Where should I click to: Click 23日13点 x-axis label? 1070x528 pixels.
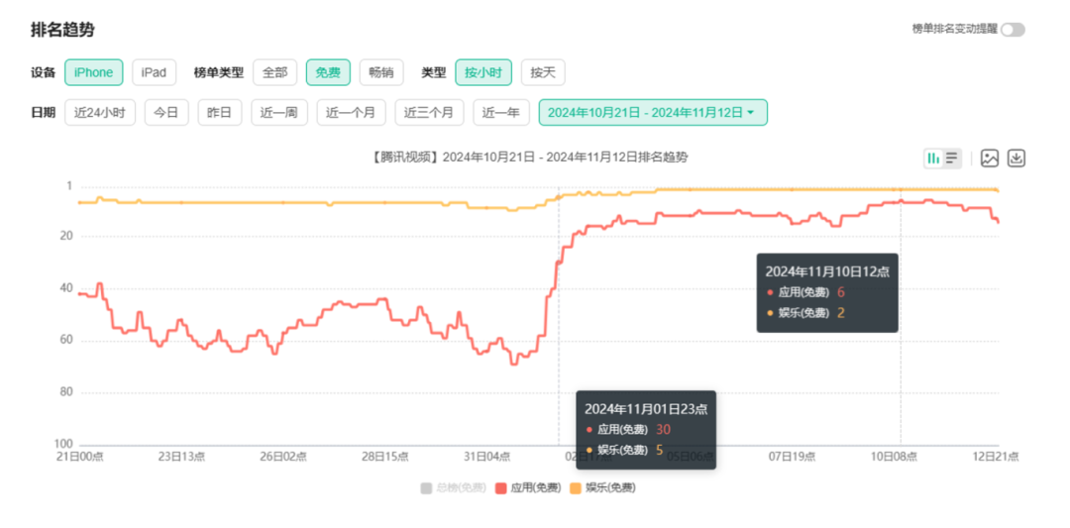[181, 457]
